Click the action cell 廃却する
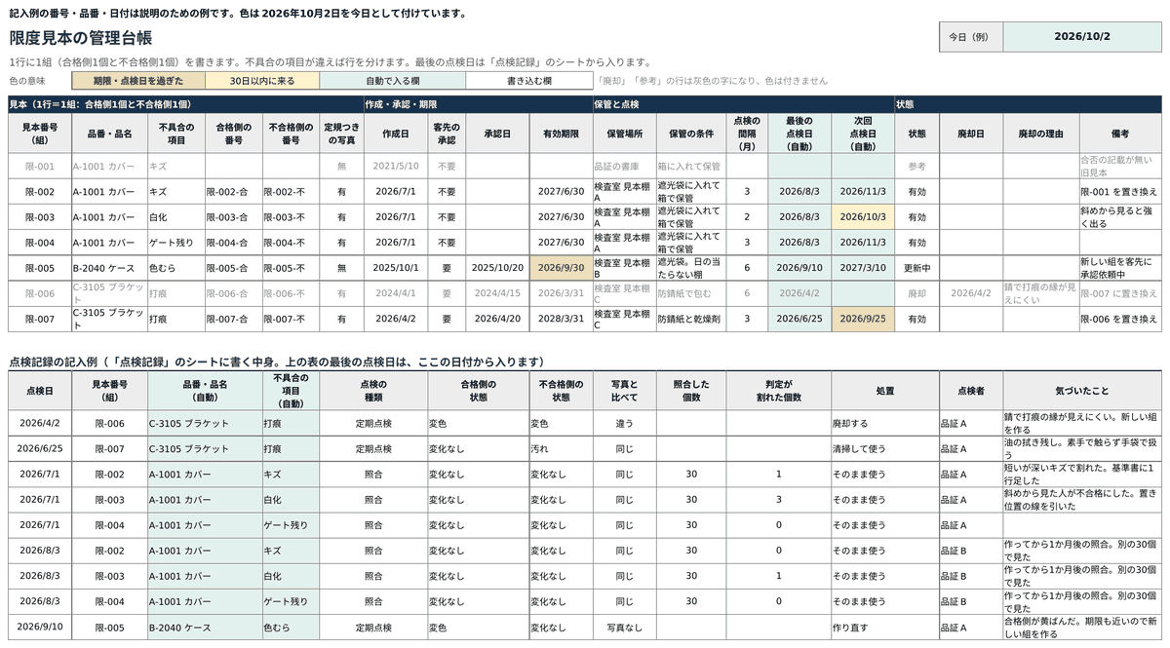1170x648 pixels. (x=885, y=424)
